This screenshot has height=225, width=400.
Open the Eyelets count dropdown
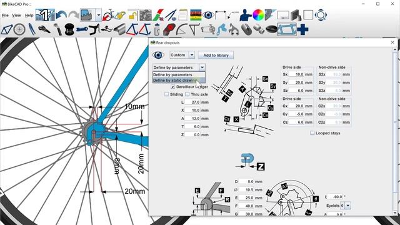(x=348, y=206)
